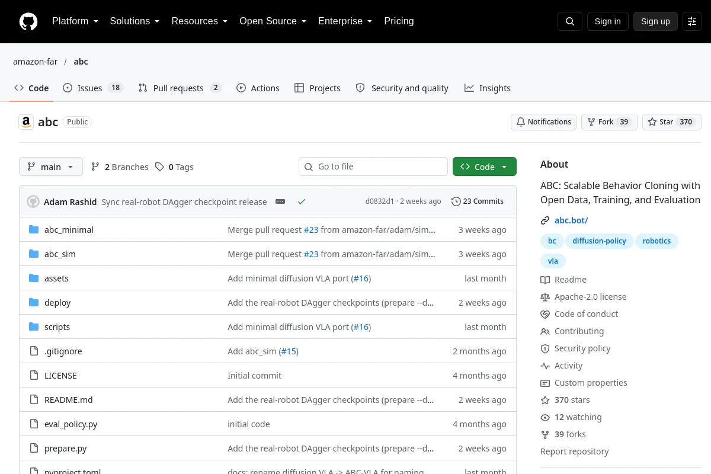Fork the repository with Fork button
The width and height of the screenshot is (711, 474).
click(609, 122)
